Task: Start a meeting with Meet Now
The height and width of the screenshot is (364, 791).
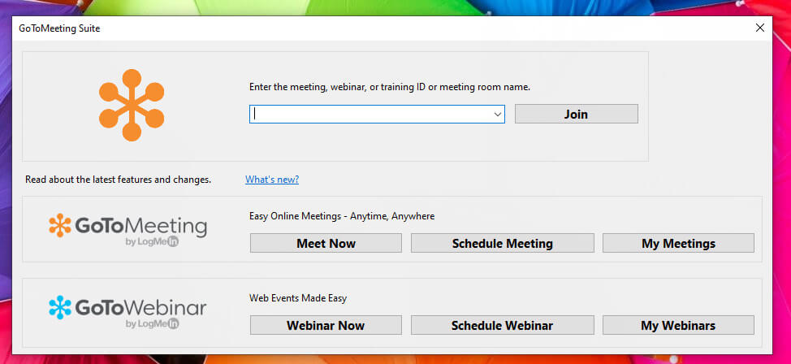Action: (326, 244)
